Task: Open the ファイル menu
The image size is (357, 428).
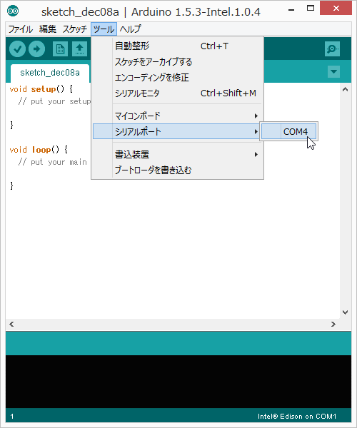Action: (21, 29)
